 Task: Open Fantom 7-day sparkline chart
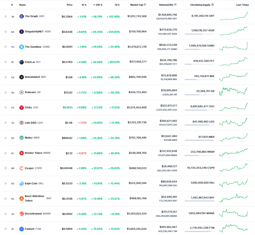point(233,229)
